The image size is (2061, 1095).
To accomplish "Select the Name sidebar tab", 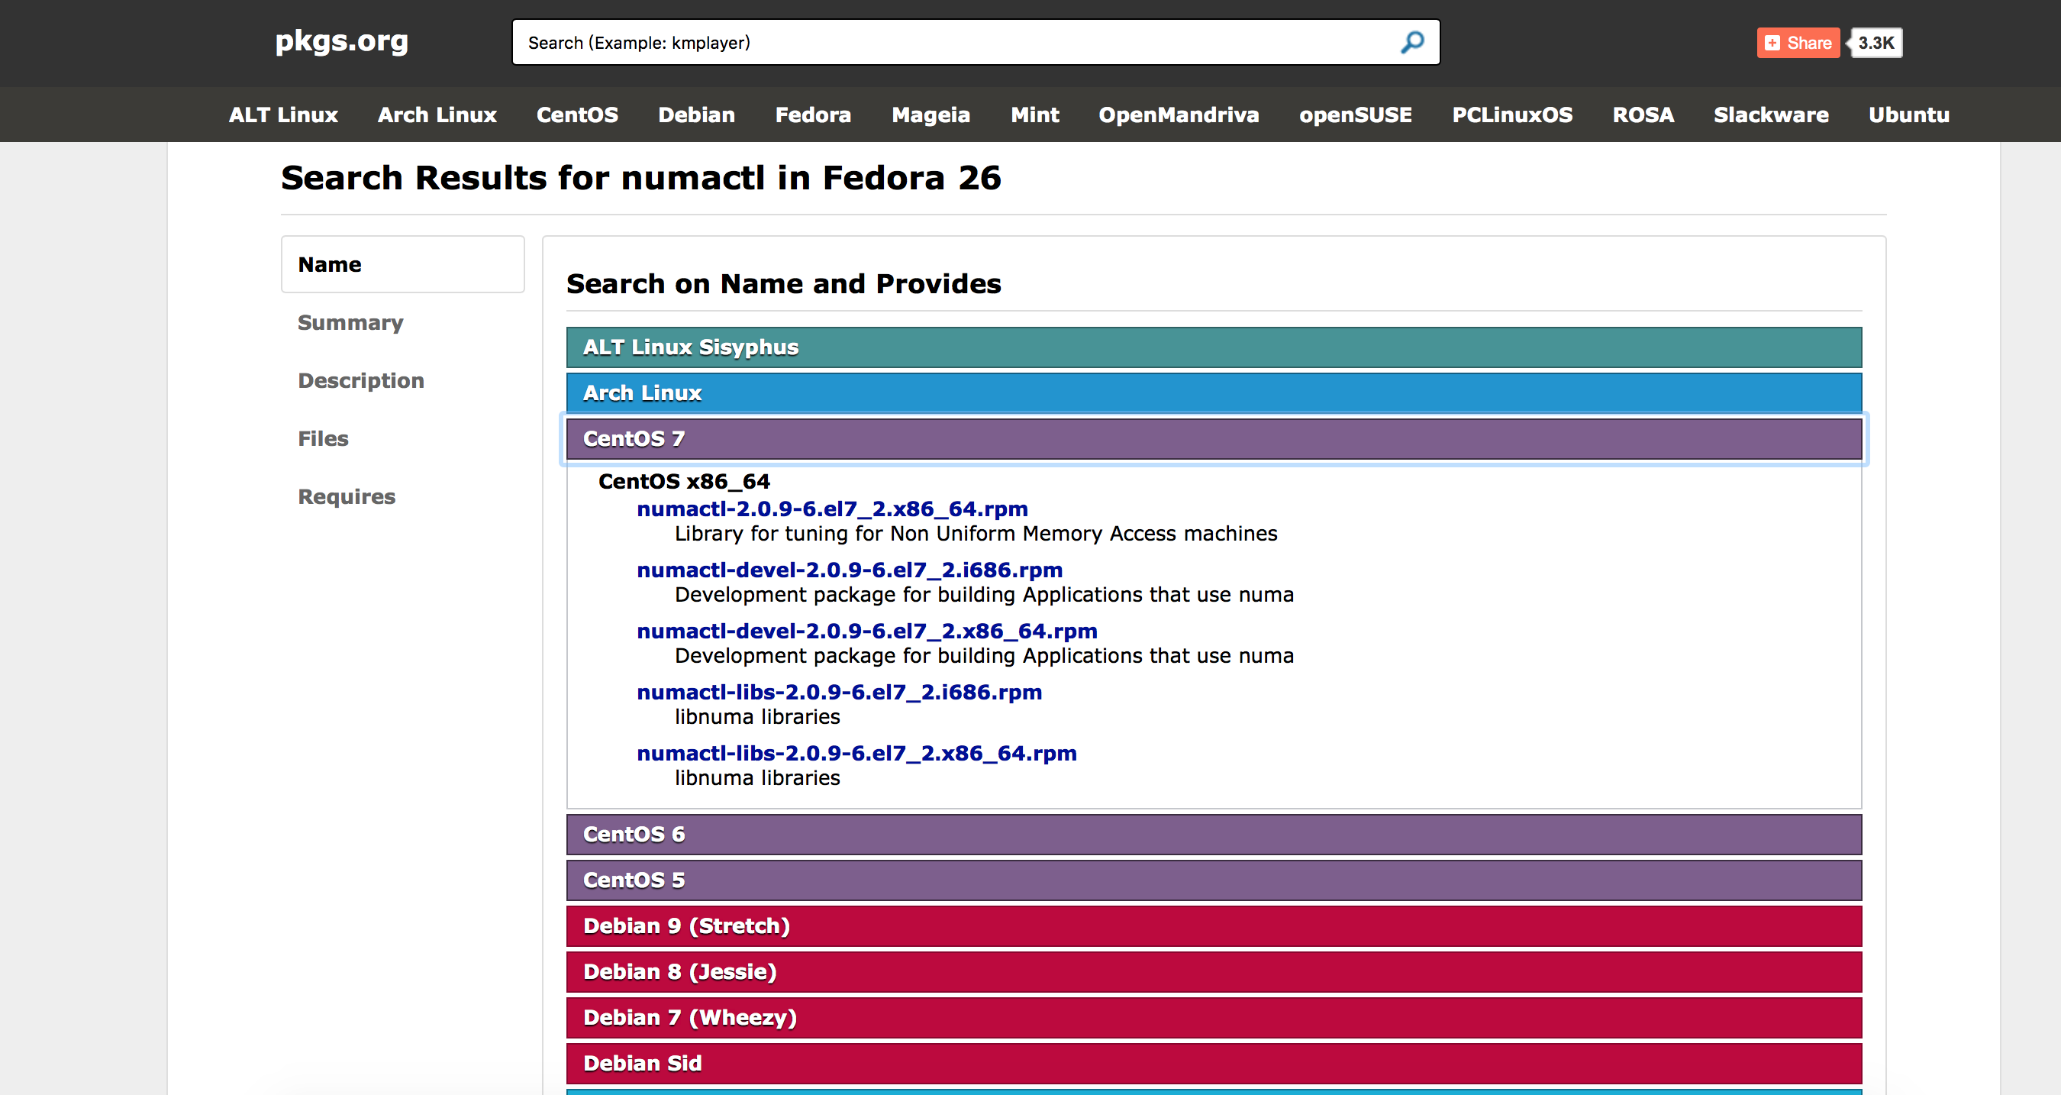I will [402, 264].
